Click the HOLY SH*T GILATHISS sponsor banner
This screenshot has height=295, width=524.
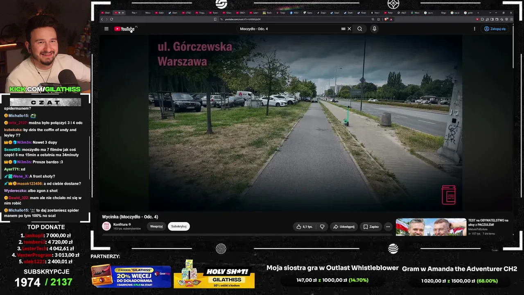pyautogui.click(x=214, y=275)
